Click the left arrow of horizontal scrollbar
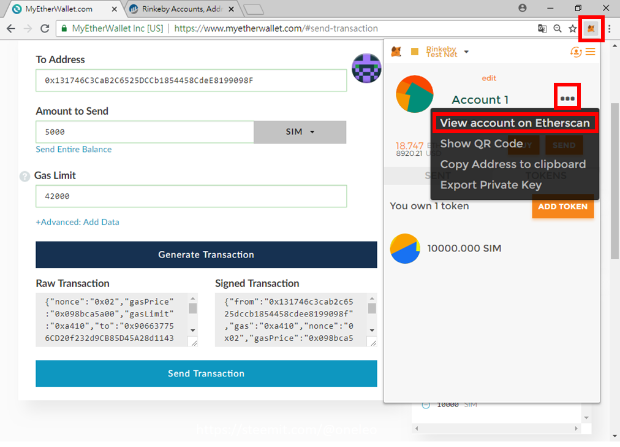Image resolution: width=620 pixels, height=447 pixels. 417,428
